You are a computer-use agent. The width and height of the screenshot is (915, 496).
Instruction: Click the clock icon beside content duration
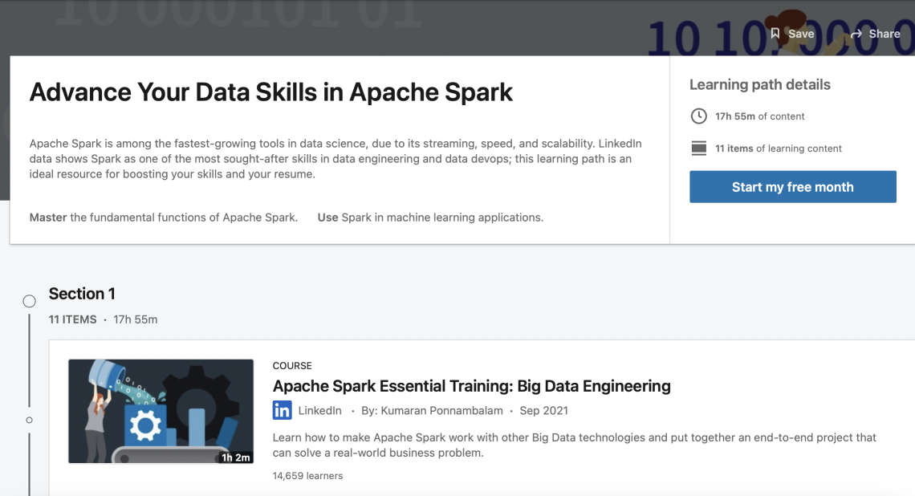coord(698,116)
